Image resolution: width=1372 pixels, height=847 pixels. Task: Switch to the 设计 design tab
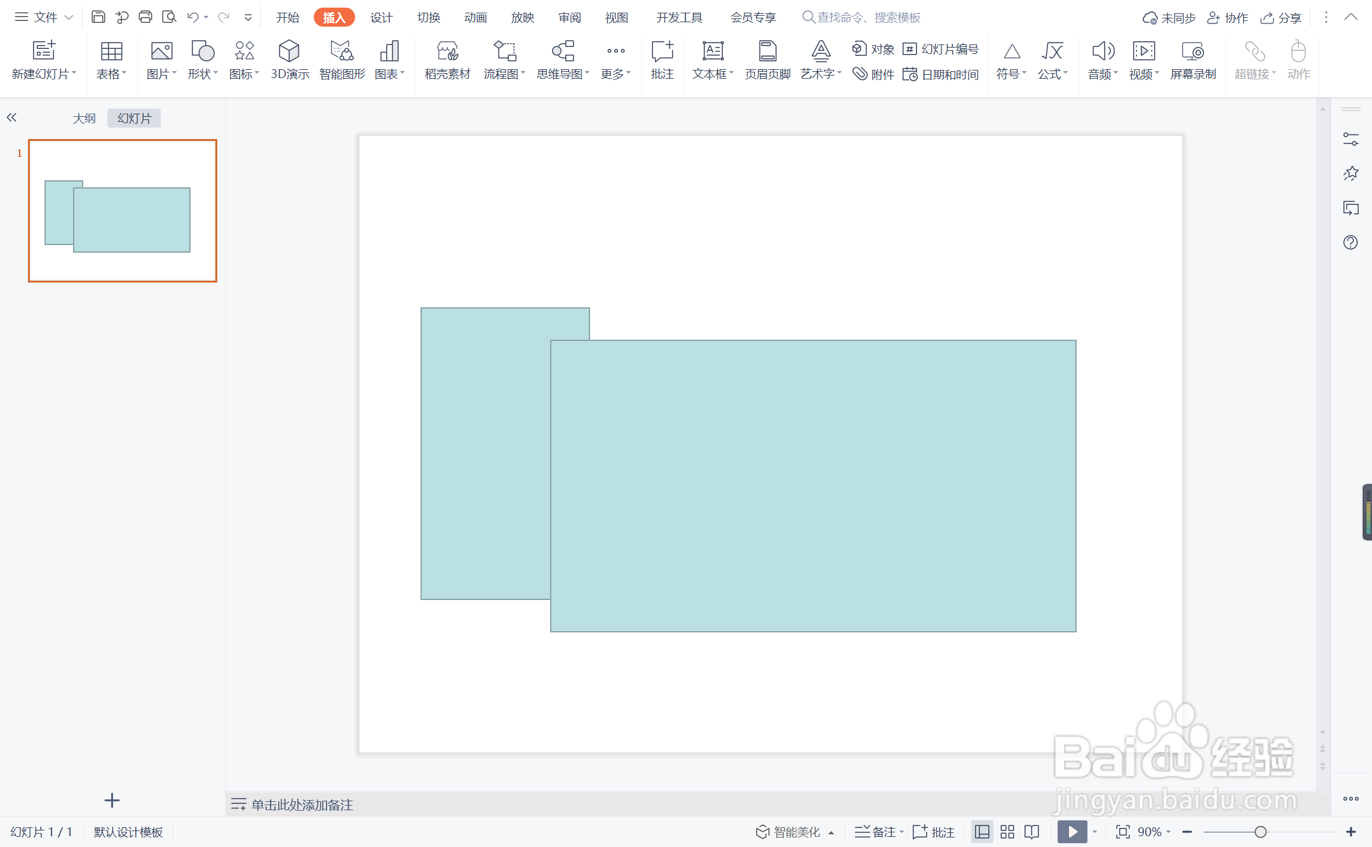point(381,17)
